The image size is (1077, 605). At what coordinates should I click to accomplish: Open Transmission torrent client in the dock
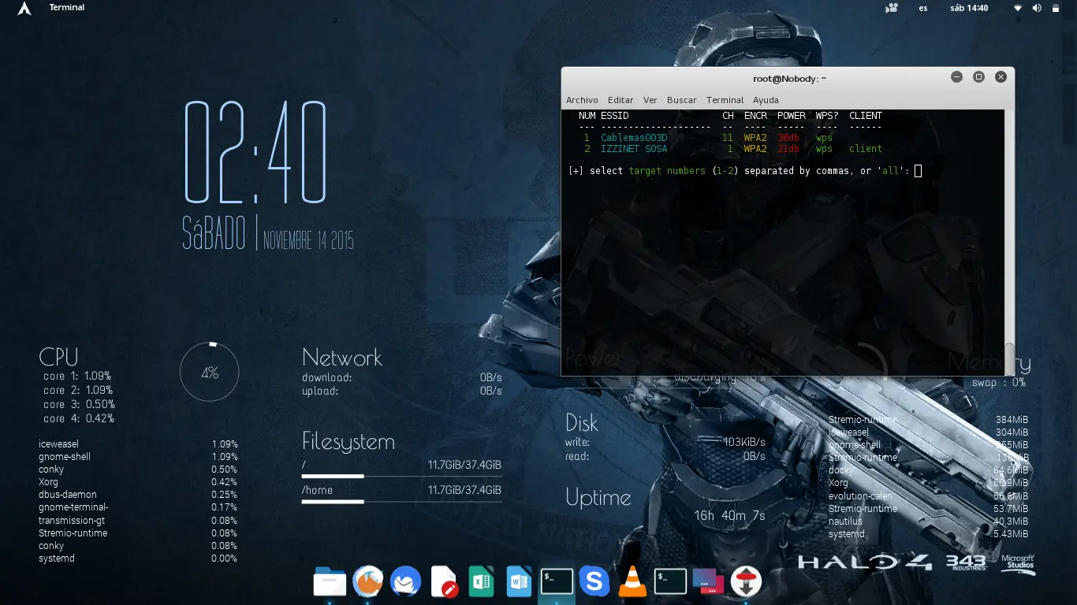(x=746, y=582)
